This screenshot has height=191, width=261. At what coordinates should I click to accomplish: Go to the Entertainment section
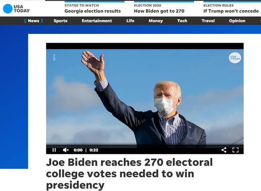coord(97,21)
